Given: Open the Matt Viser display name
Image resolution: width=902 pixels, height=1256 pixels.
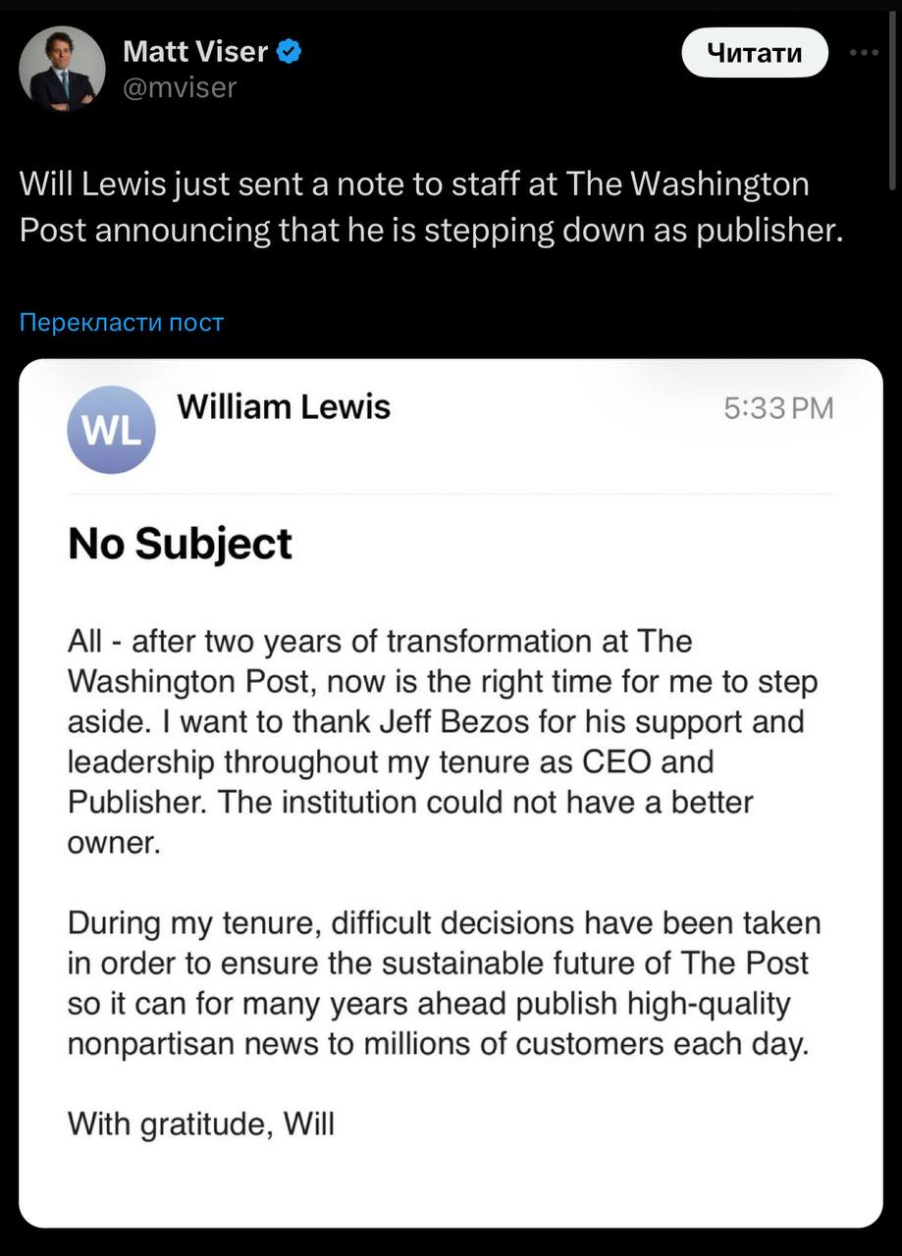Looking at the screenshot, I should (195, 52).
